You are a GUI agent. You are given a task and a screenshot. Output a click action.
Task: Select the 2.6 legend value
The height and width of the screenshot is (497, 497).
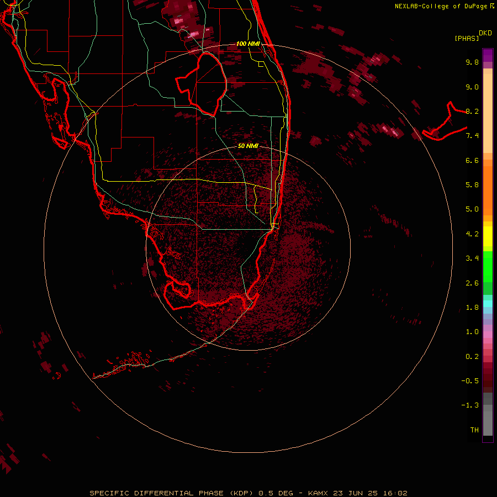pos(472,283)
